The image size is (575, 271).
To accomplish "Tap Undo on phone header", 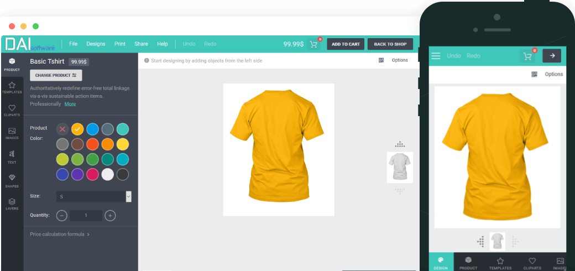I will (454, 56).
